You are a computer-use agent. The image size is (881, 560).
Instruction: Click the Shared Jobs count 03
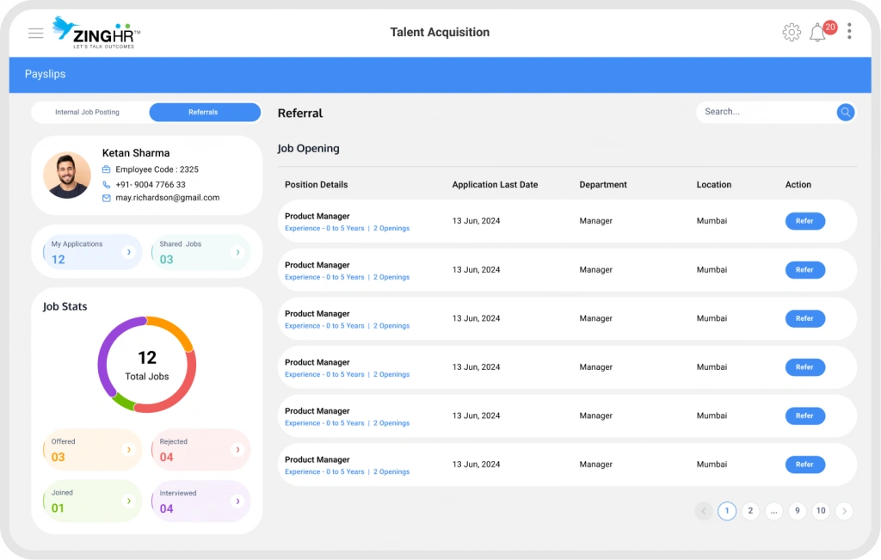point(166,260)
